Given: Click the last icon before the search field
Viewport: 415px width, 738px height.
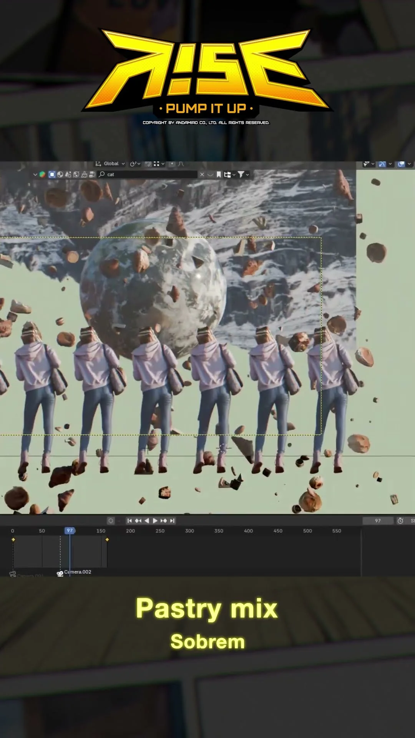Looking at the screenshot, I should [92, 175].
